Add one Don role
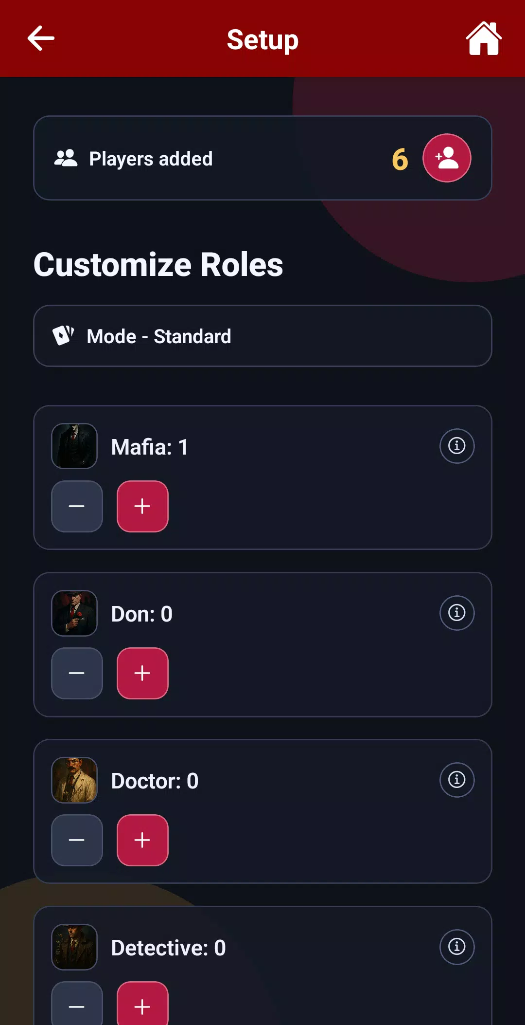Viewport: 525px width, 1025px height. pos(142,673)
